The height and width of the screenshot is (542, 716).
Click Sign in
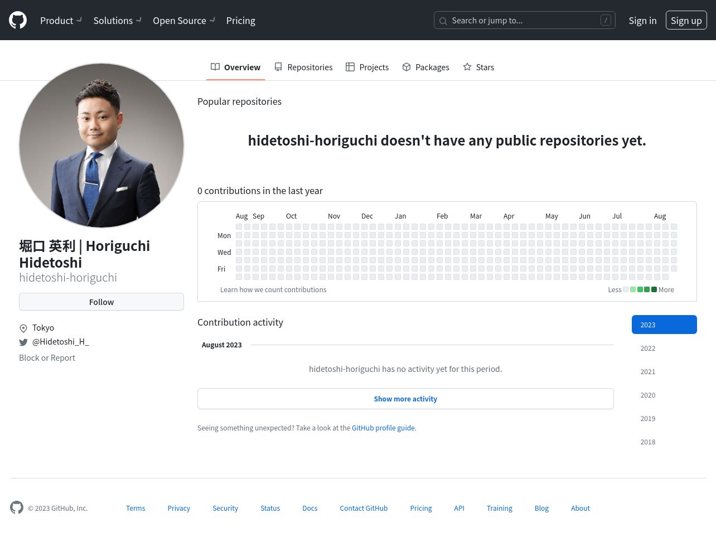[x=642, y=20]
